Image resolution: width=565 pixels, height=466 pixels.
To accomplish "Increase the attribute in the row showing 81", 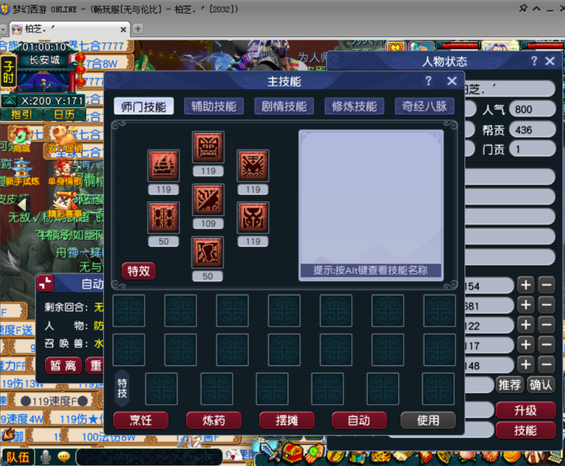I will (x=525, y=305).
